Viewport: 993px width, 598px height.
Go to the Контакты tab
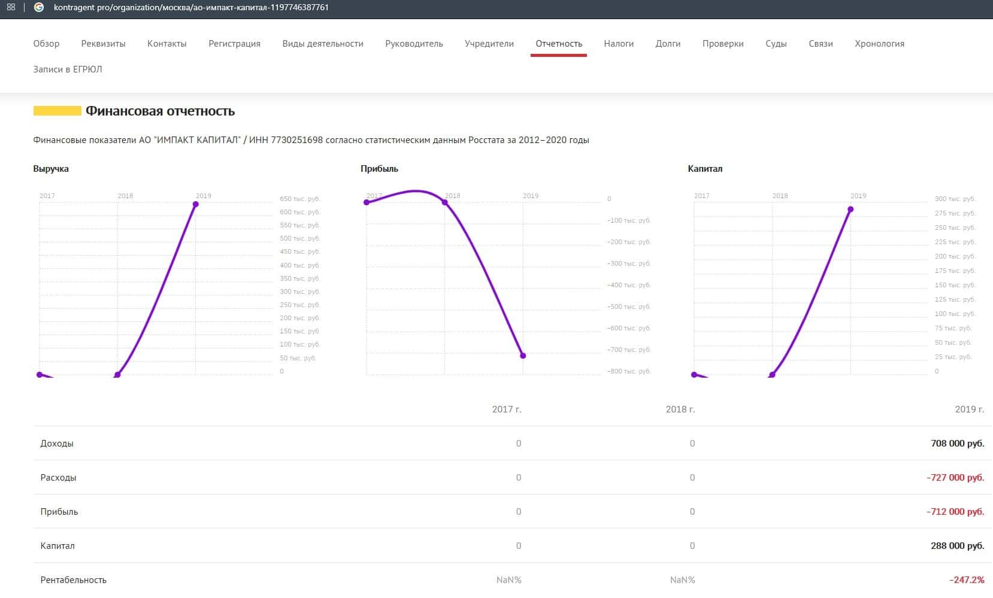coord(166,44)
